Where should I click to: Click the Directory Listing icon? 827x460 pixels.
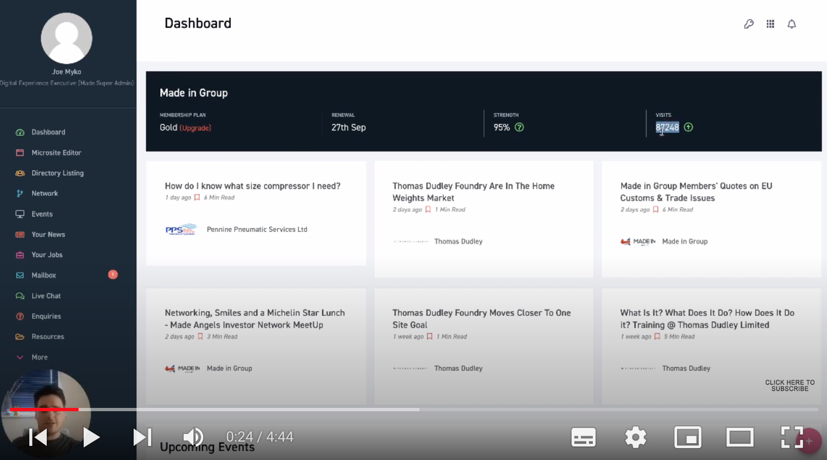coord(20,173)
